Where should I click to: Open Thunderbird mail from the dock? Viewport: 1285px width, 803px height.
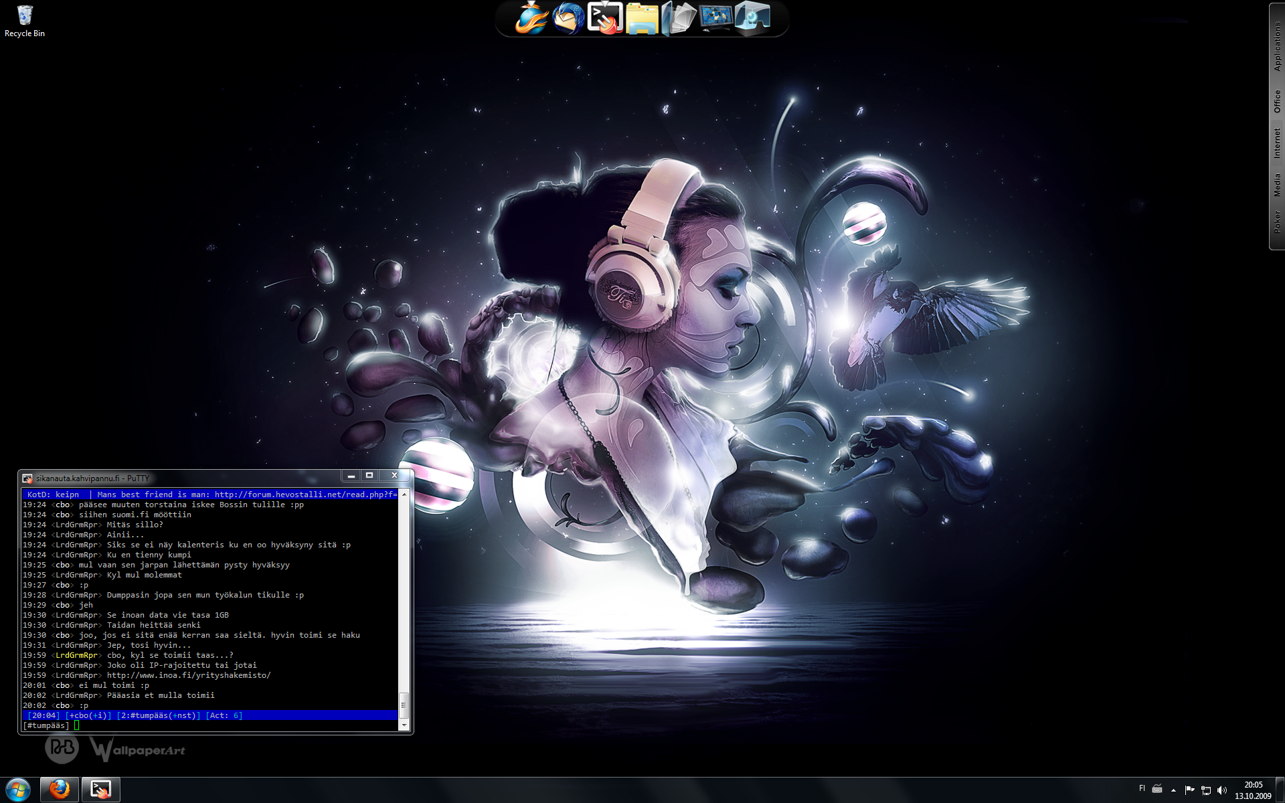(x=568, y=18)
